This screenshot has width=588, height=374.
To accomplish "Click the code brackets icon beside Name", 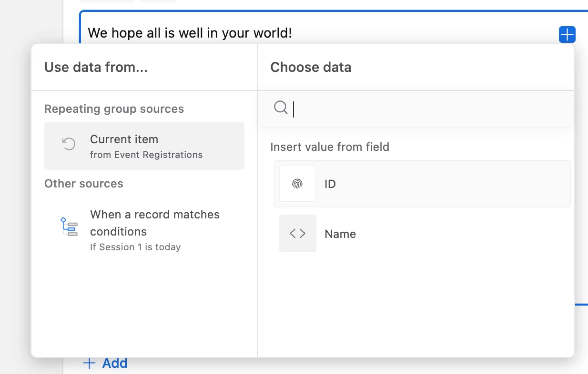I will tap(297, 234).
